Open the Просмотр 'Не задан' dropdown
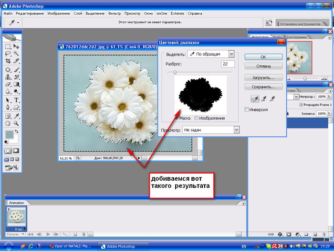This screenshot has height=251, width=334. click(x=237, y=130)
